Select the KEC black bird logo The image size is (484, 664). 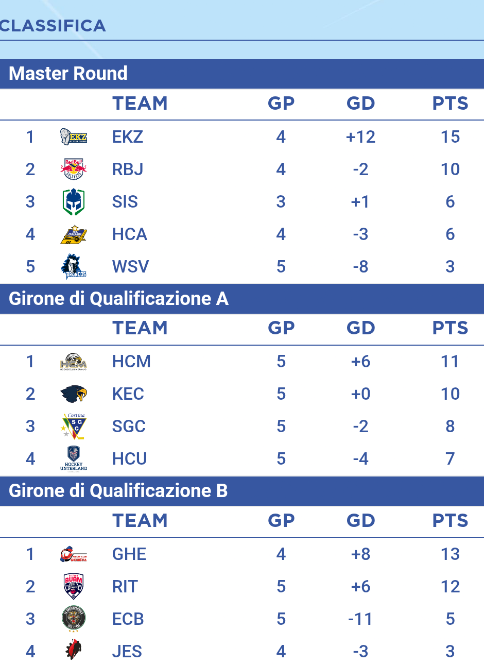pyautogui.click(x=73, y=394)
